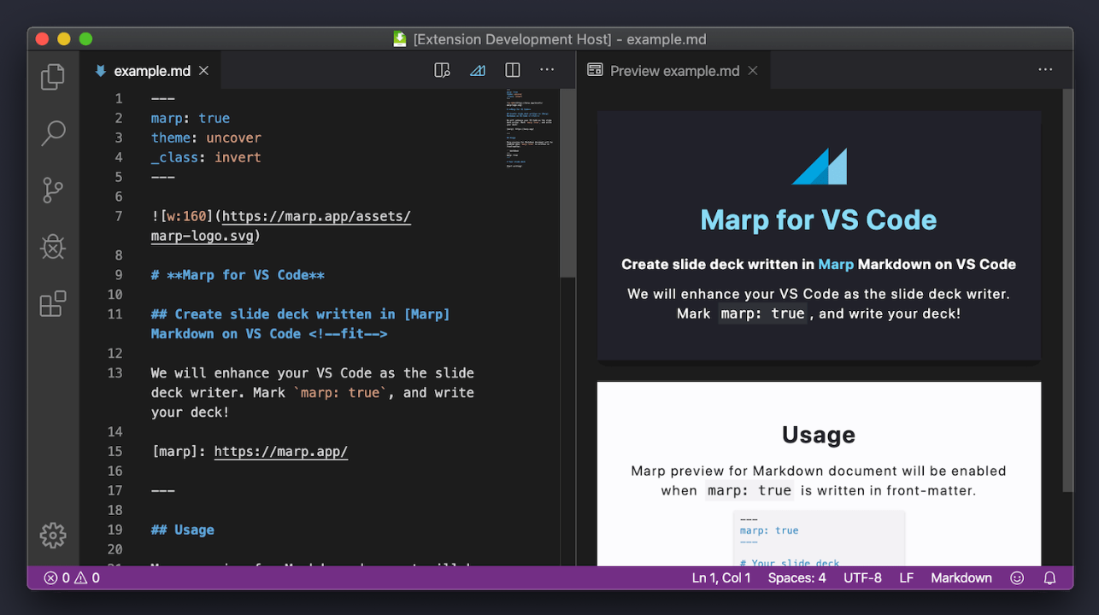Close the Preview example.md tab
Image resolution: width=1099 pixels, height=615 pixels.
(753, 71)
